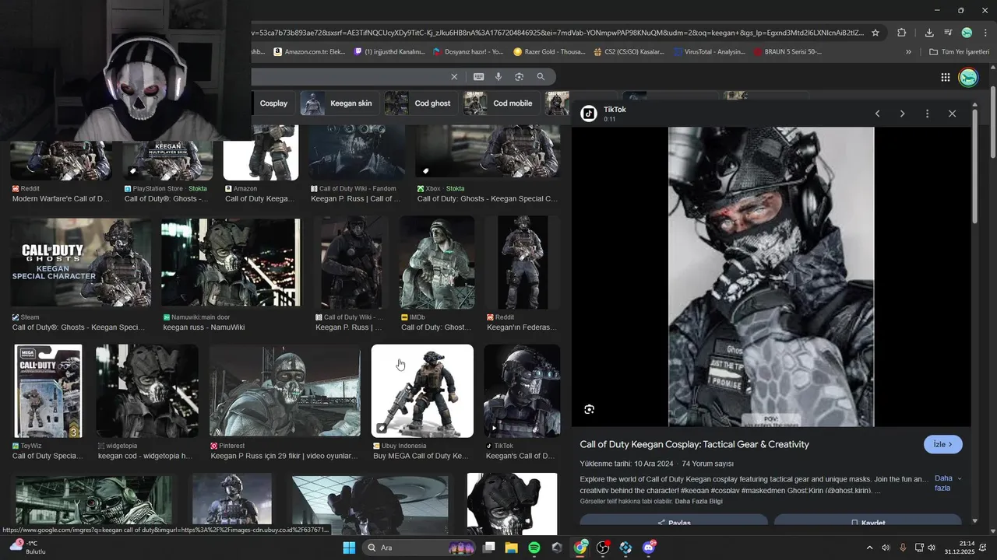Close the image preview panel
This screenshot has width=997, height=560.
tap(952, 114)
